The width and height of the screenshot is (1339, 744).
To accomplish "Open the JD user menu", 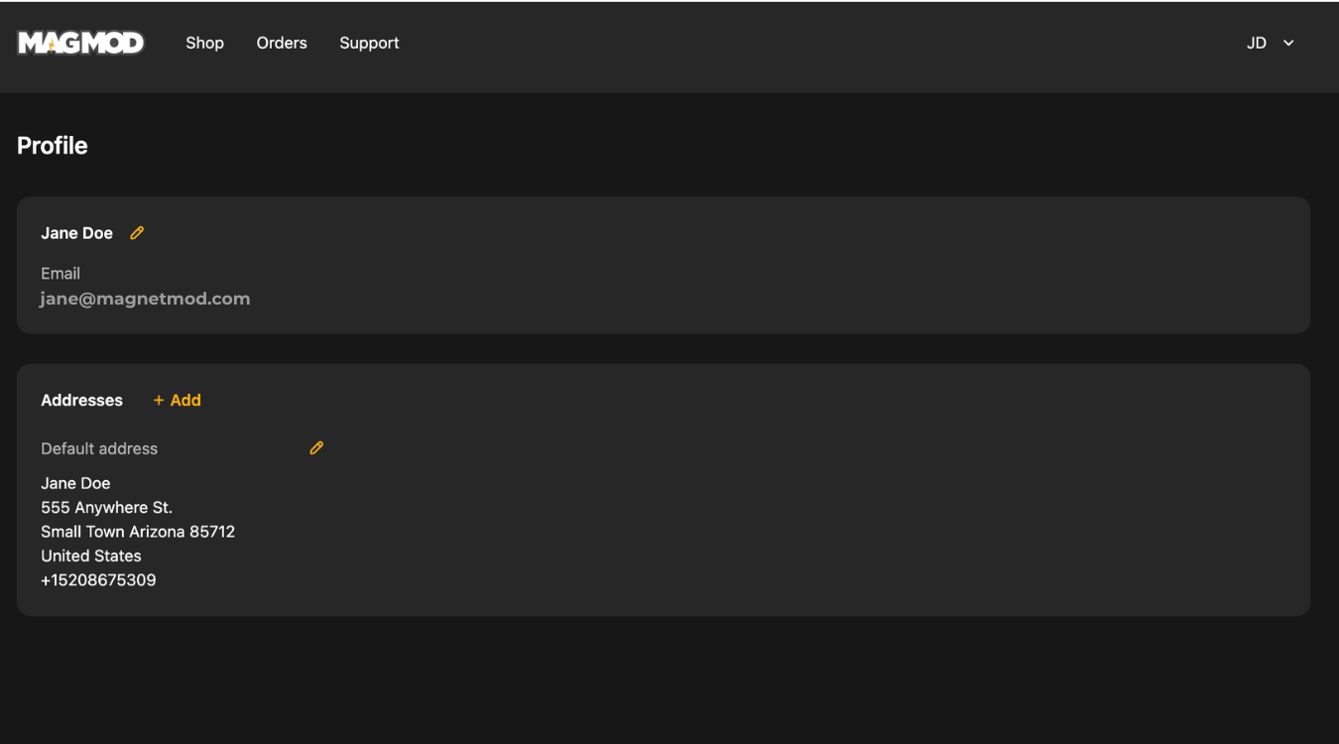I will tap(1271, 43).
